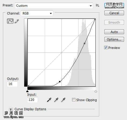Pick the white point eyedropper
Viewport: 127px width, 120px height.
[63, 100]
